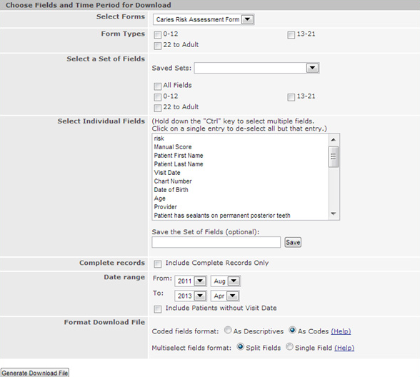Screen dimensions: 420x377
Task: Open the Help link beside As Codes
Action: [341, 331]
